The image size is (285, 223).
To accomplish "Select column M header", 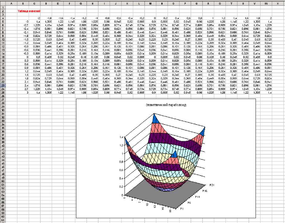I will click(x=150, y=3).
